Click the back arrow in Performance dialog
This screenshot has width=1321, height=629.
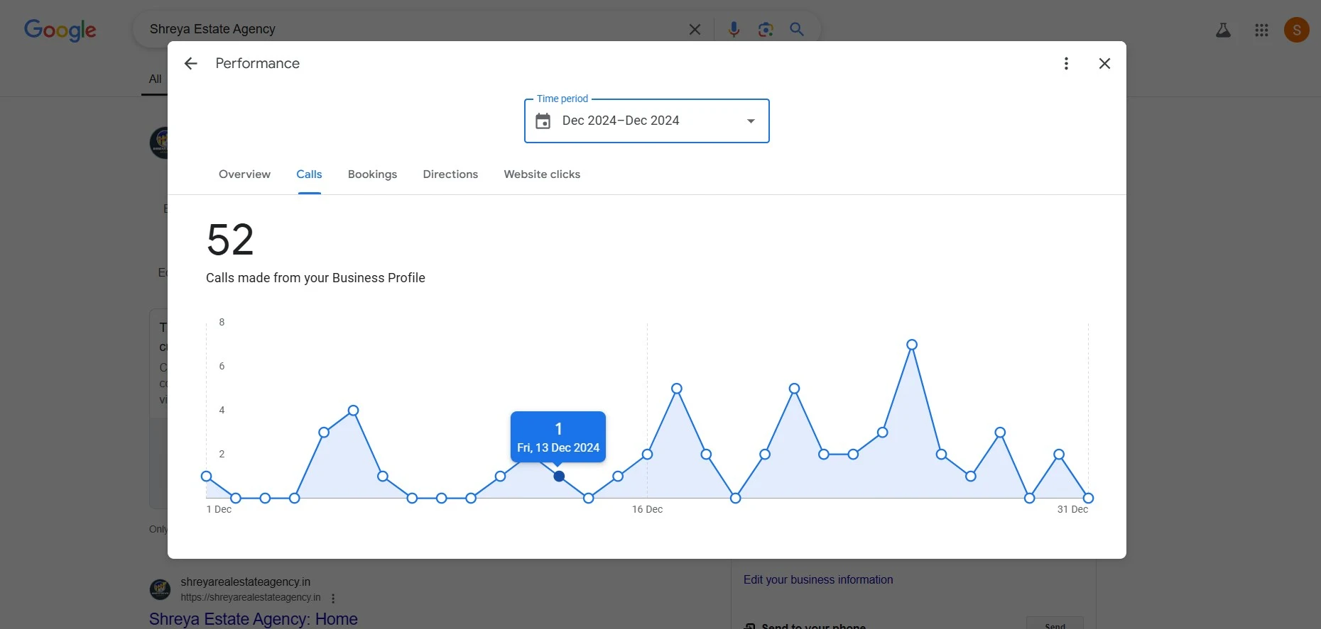click(190, 64)
